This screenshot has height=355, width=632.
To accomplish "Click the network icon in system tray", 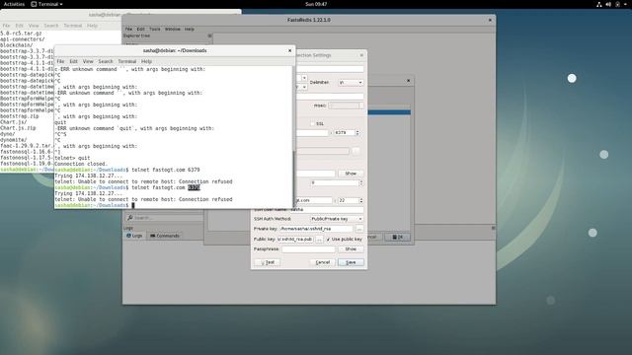I will pos(599,4).
